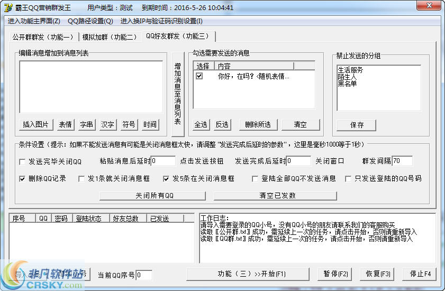This screenshot has width=445, height=291.
Task: Select the QQ好友群发（功能三）tab
Action: coord(178,36)
